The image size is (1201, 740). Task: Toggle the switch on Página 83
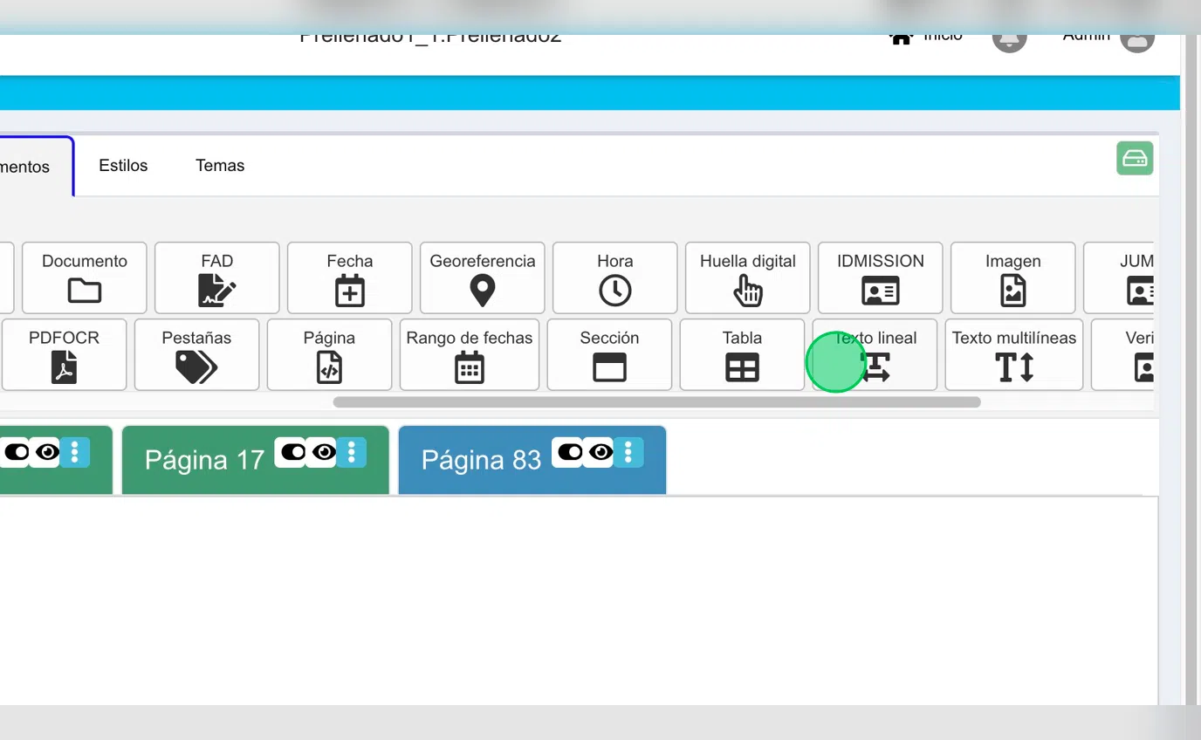570,452
